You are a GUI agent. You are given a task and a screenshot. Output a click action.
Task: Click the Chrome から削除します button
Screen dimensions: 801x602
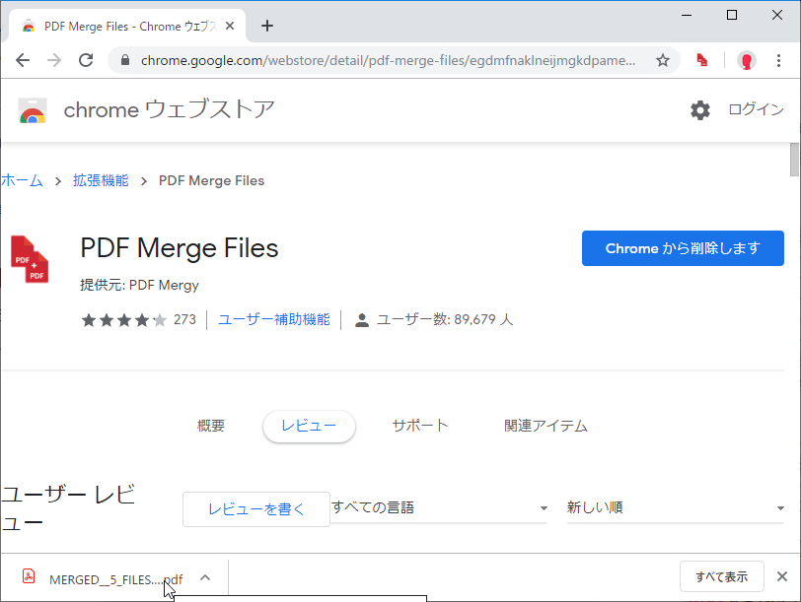[682, 248]
